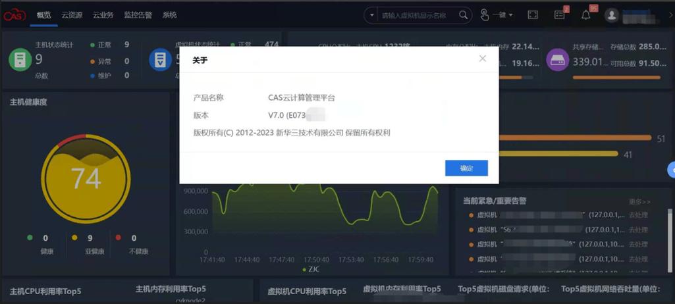Click the 一键 hand pointer icon
The width and height of the screenshot is (675, 304).
(484, 15)
